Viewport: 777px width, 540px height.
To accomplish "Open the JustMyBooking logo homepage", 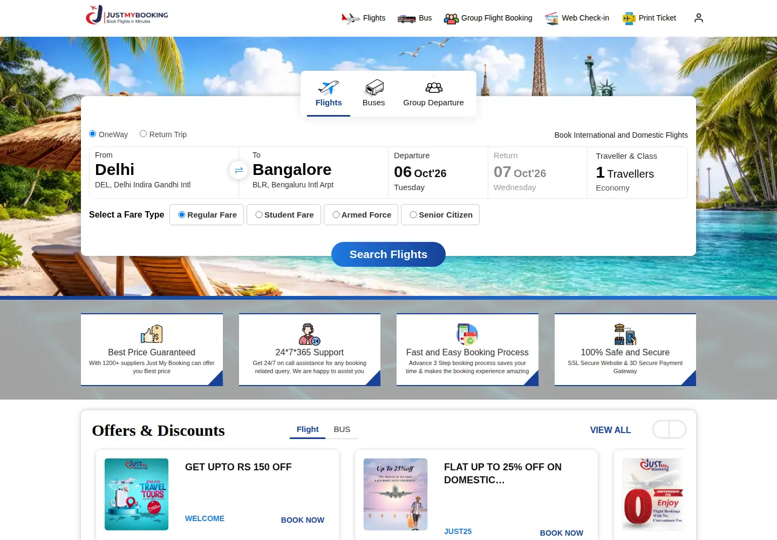I will pyautogui.click(x=127, y=15).
